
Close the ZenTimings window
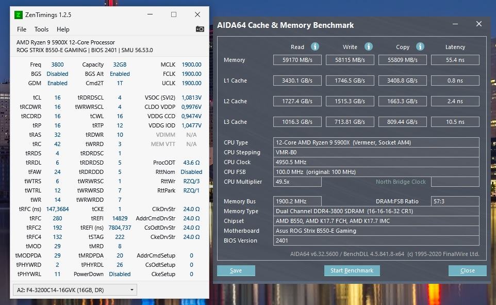[197, 14]
